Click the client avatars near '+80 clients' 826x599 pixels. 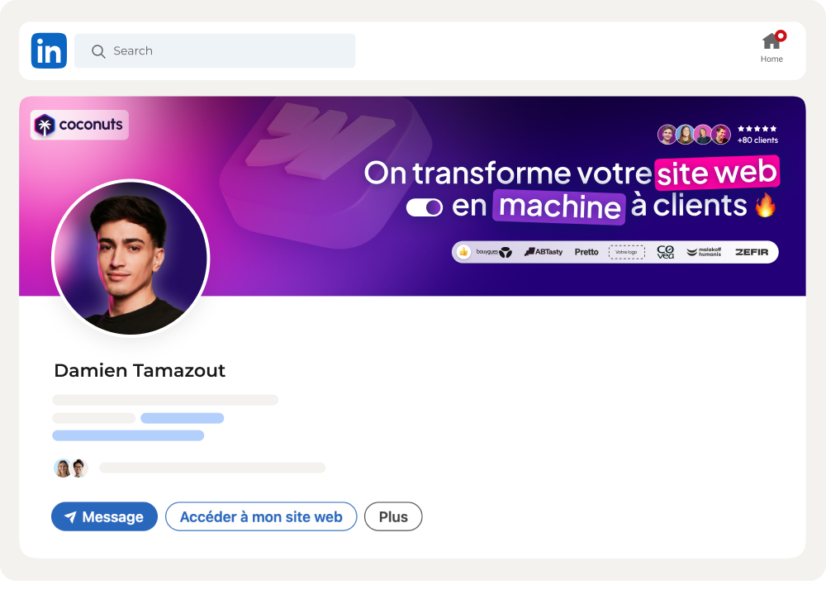pos(694,135)
